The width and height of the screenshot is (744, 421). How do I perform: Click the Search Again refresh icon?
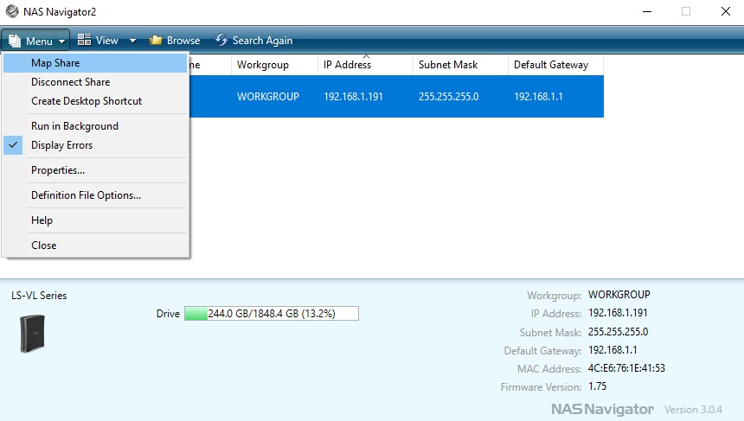[x=221, y=40]
